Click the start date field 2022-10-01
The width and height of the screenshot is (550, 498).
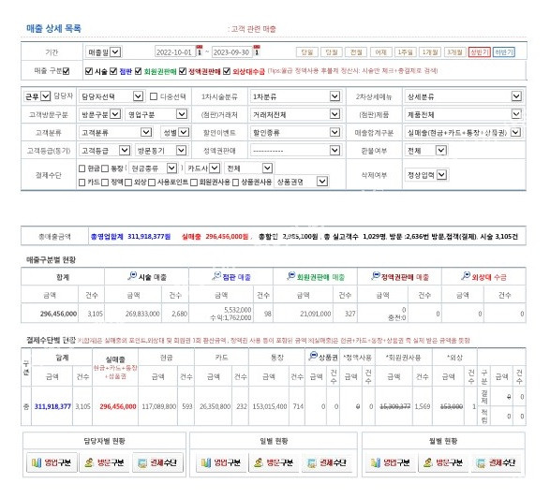174,52
